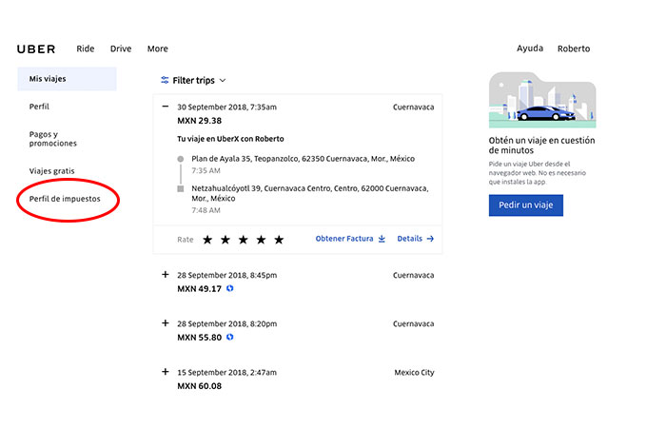Rate the trip three stars

click(243, 240)
